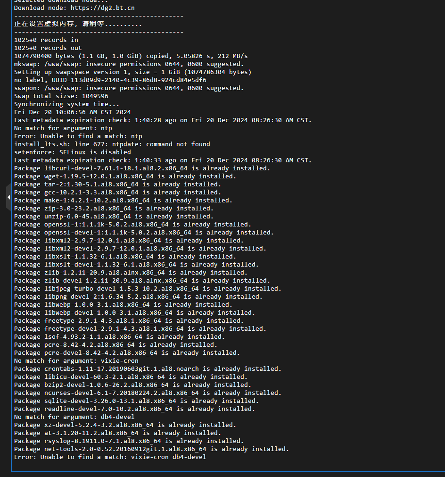Click the 'No match for argument: vixie-cron' line
445x477 pixels.
pyautogui.click(x=76, y=361)
